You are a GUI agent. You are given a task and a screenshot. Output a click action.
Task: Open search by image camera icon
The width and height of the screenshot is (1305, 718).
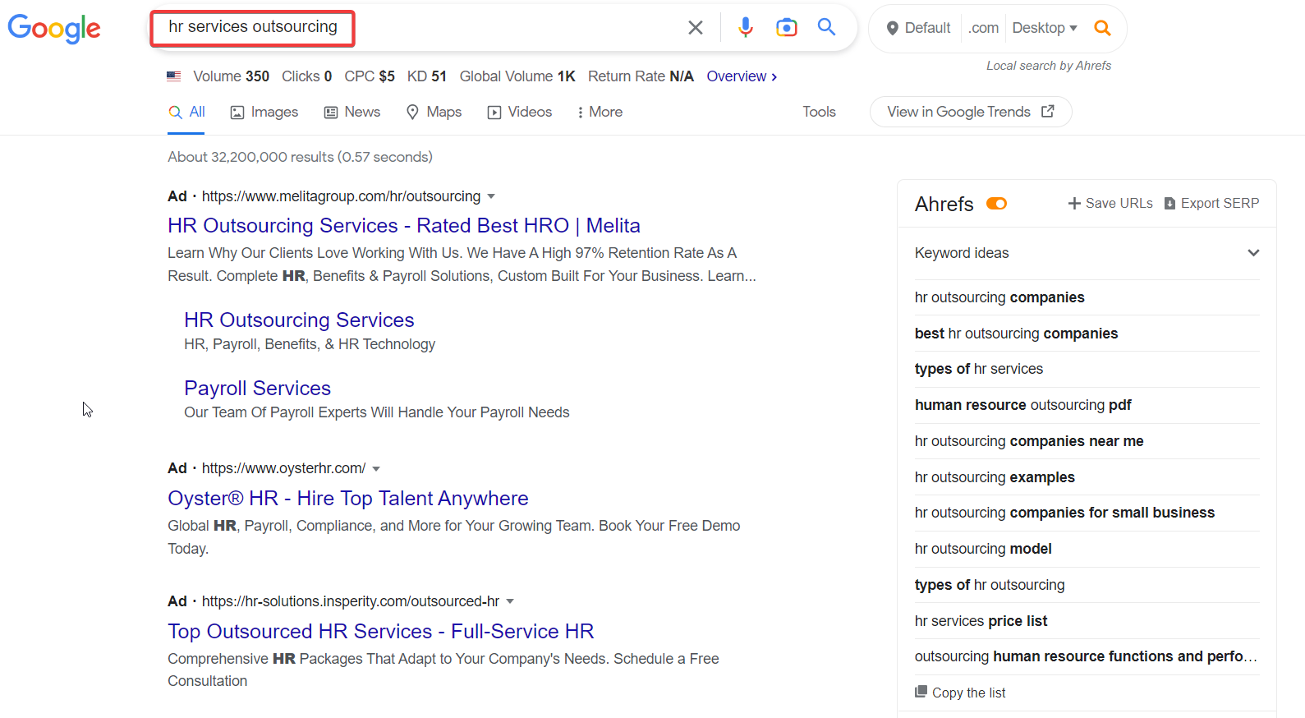787,28
